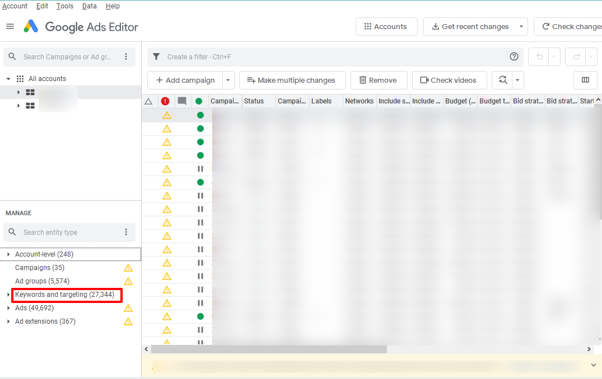Click the Check changes button
This screenshot has height=379, width=602.
point(568,26)
